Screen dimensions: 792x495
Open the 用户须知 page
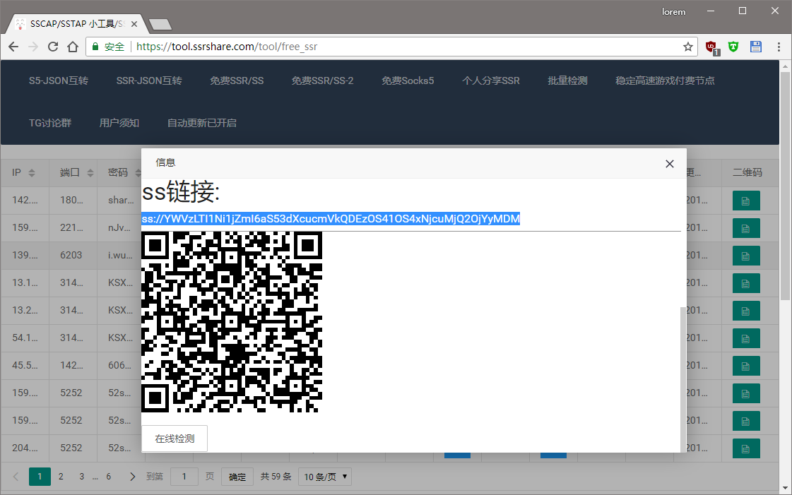[119, 123]
